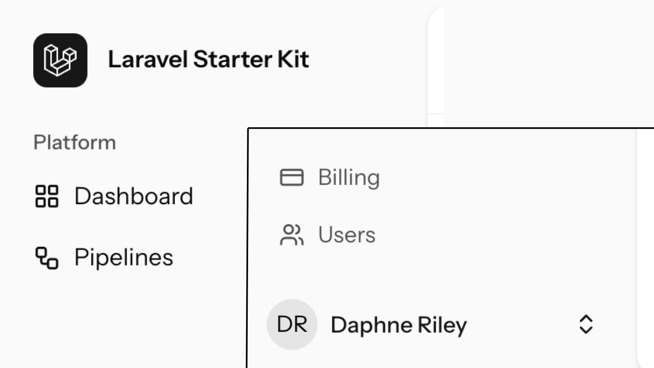This screenshot has height=368, width=654.
Task: Go to the Pipelines page
Action: pos(123,258)
